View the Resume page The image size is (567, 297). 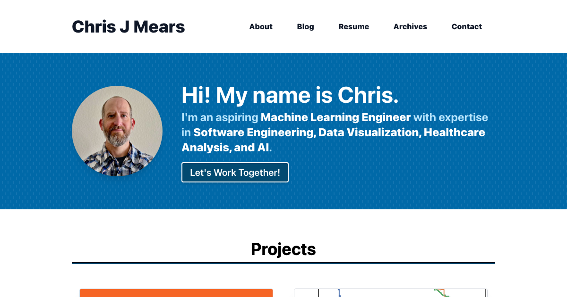coord(353,27)
